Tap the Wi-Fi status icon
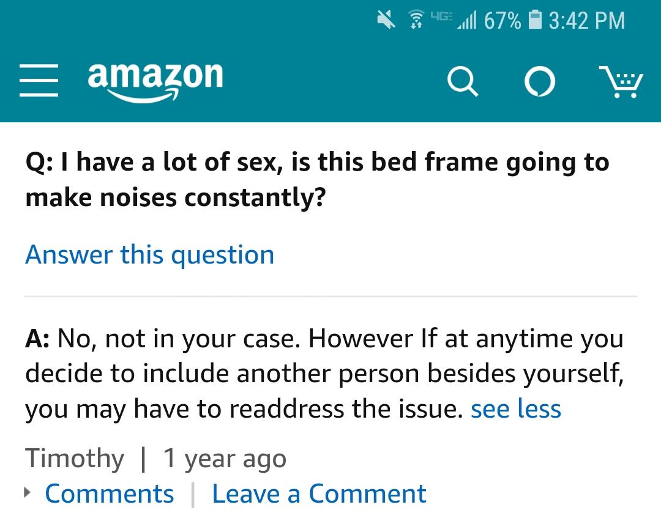661x532 pixels. [x=416, y=21]
